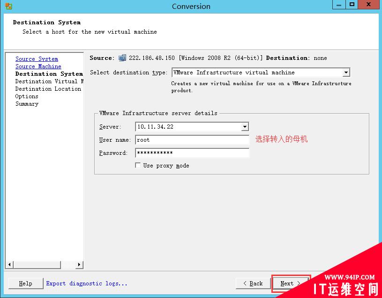Minimize the Conversion window
This screenshot has width=382, height=298.
(339, 4)
